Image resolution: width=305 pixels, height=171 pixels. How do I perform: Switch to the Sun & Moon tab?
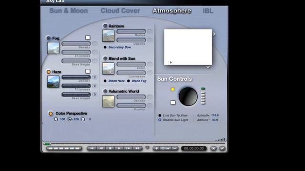69,10
